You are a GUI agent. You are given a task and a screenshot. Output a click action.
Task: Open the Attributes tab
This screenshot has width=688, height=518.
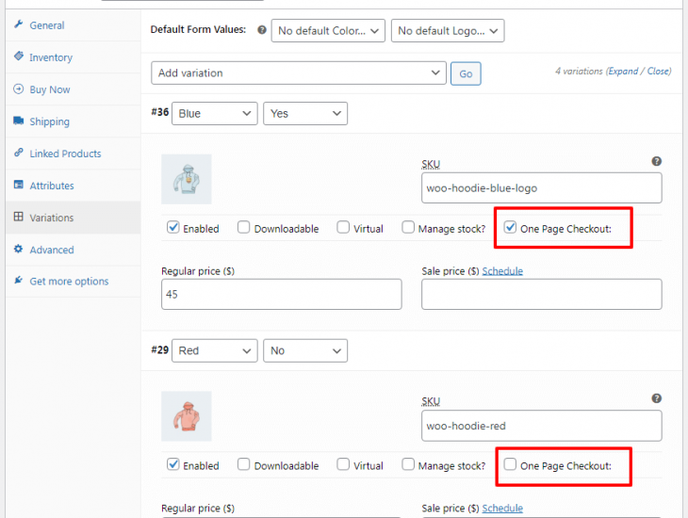click(74, 186)
